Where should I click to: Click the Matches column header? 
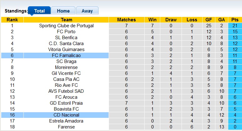tap(126, 20)
